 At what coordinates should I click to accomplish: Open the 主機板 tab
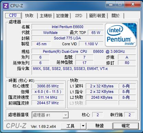(46, 16)
